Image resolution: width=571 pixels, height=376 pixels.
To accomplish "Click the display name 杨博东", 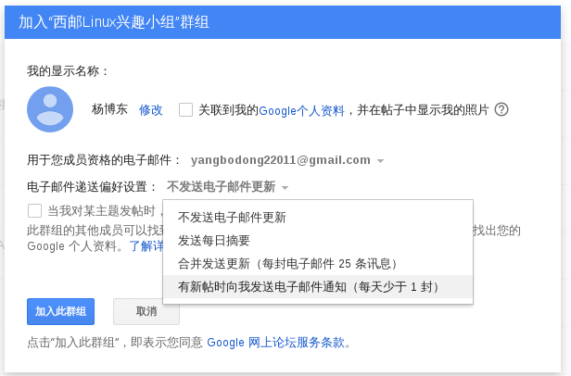I will pyautogui.click(x=109, y=109).
